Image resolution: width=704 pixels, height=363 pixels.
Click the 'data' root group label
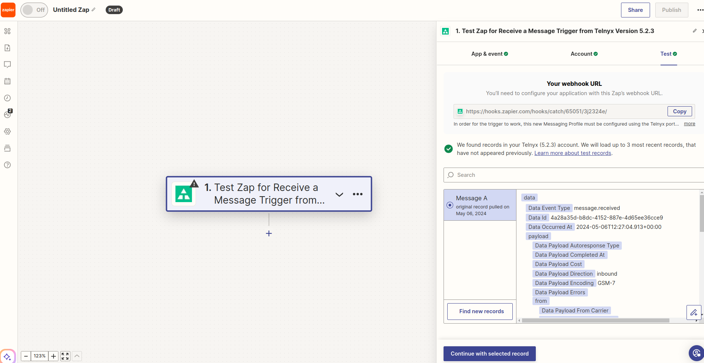point(529,198)
